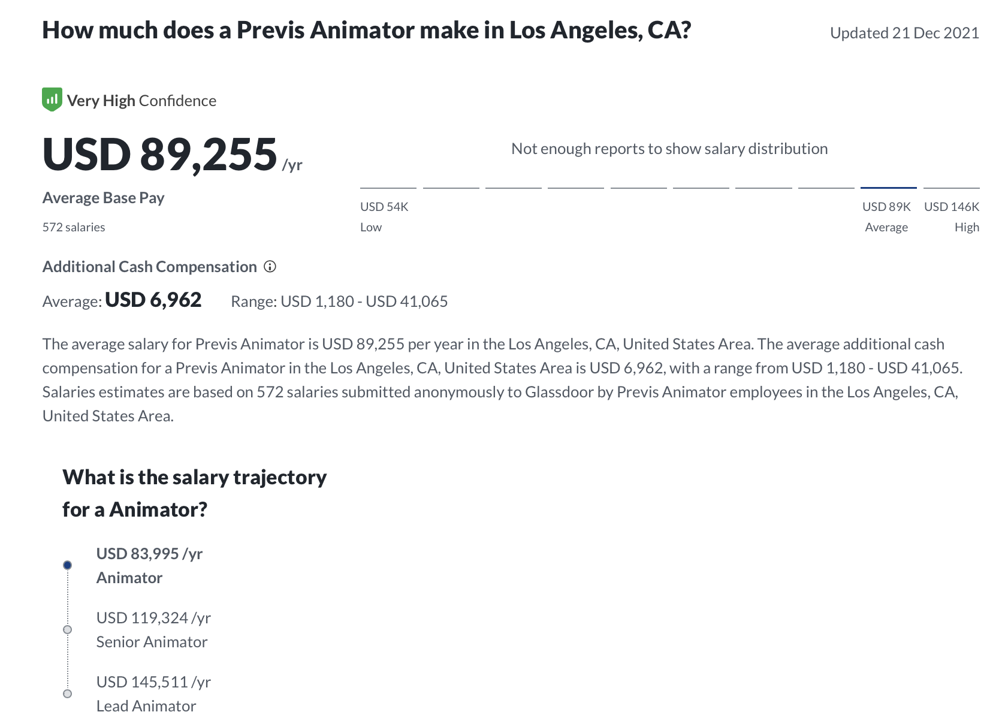Image resolution: width=1002 pixels, height=724 pixels.
Task: Click the Additional Cash Compensation heading
Action: [150, 267]
